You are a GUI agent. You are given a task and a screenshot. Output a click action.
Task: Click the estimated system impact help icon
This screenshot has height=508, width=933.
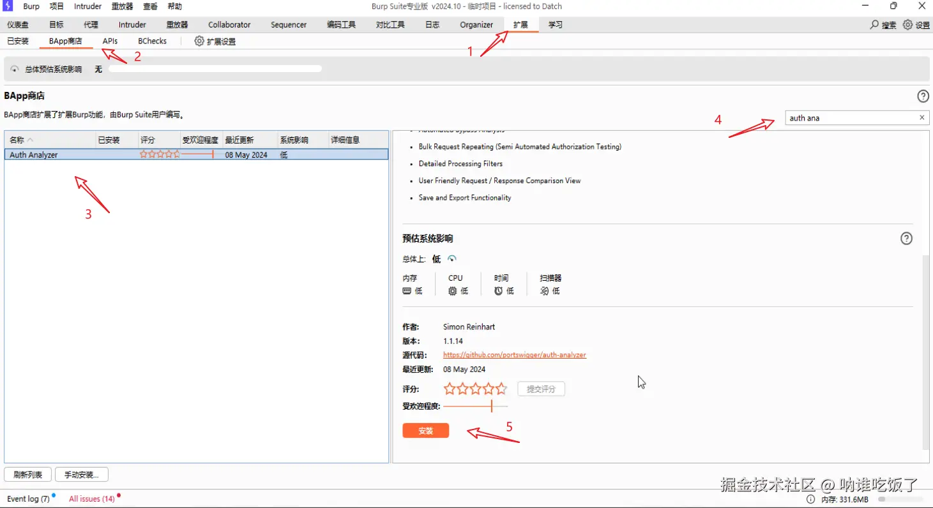[x=906, y=239]
